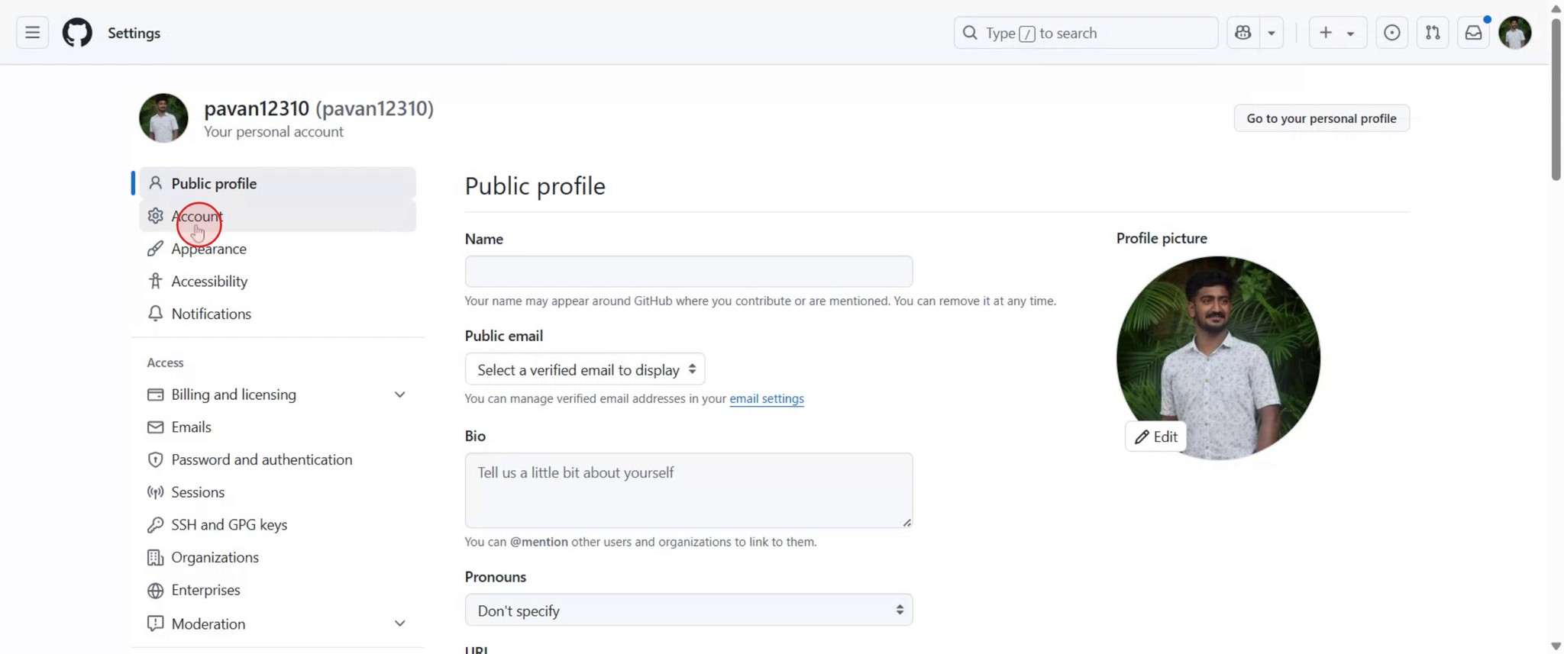Click the plus icon to create something new

(1324, 32)
